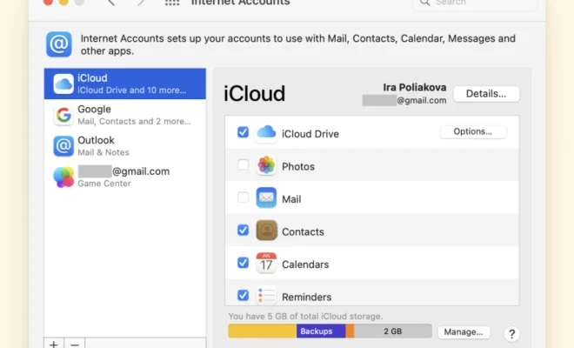This screenshot has width=574, height=348.
Task: Click the Reminders list icon
Action: (x=266, y=295)
